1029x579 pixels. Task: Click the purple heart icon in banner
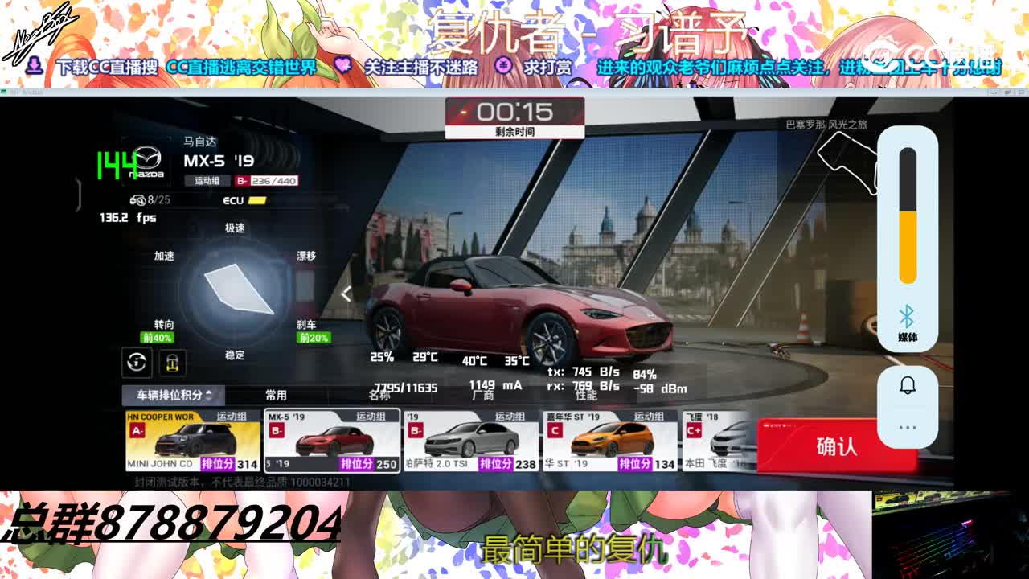342,66
